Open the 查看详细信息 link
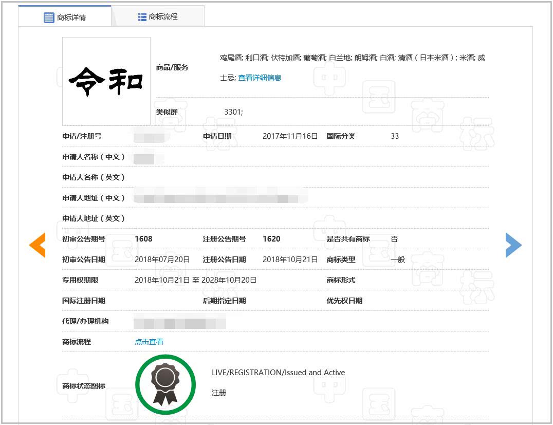The image size is (553, 425). coord(260,78)
